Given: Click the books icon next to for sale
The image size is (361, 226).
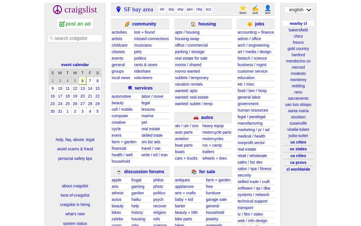Looking at the screenshot, I should click(x=194, y=172).
